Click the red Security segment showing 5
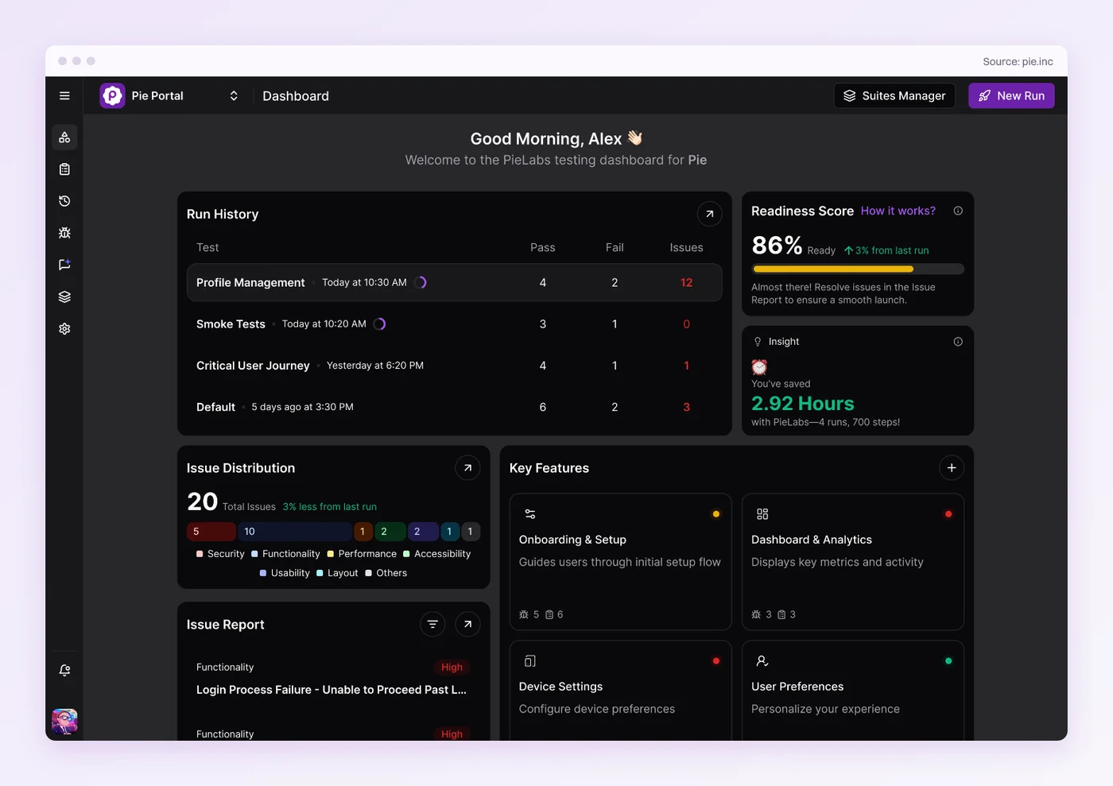Viewport: 1113px width, 786px height. [x=211, y=532]
